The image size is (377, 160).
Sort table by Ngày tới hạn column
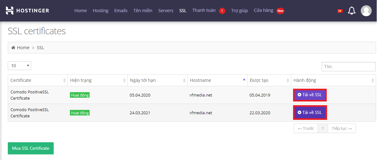(158, 80)
